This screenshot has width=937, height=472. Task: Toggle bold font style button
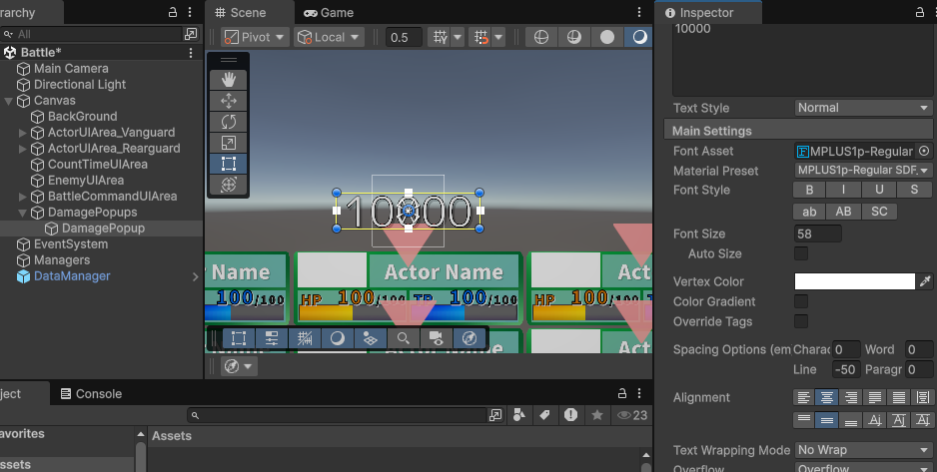[809, 190]
